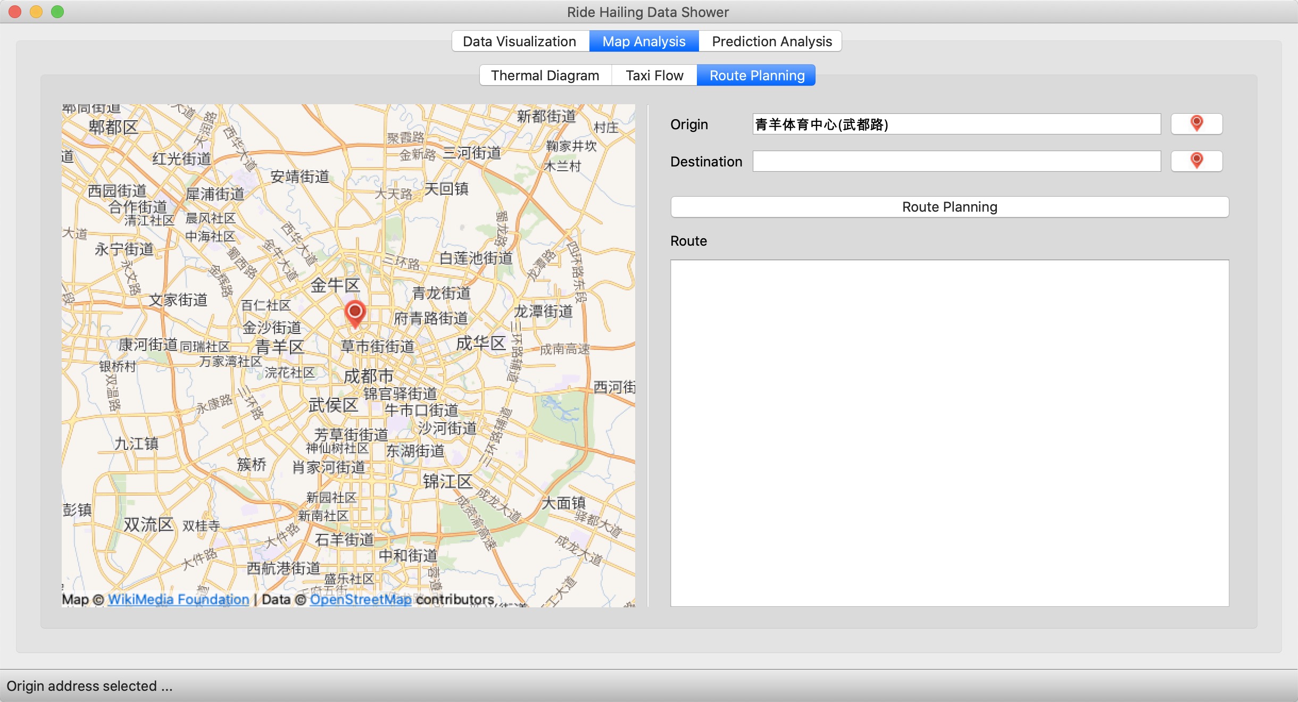Select the Map Analysis tab
The image size is (1298, 702).
pos(644,41)
